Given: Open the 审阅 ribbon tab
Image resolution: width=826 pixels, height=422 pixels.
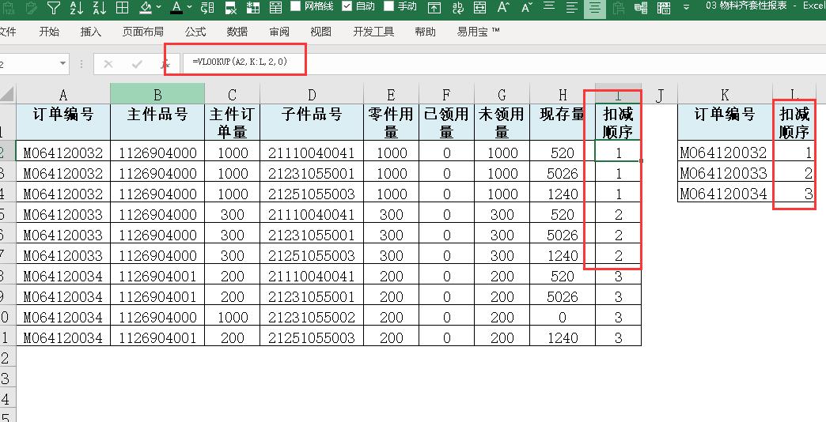Looking at the screenshot, I should (279, 32).
